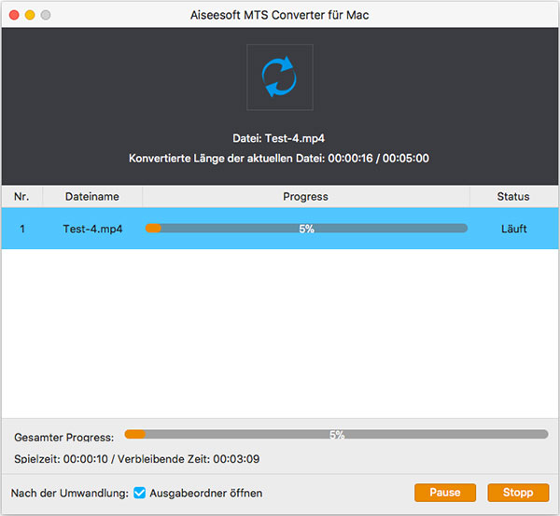Click the Nach der Umwandlung label
Screen dimensions: 560x516
(70, 494)
